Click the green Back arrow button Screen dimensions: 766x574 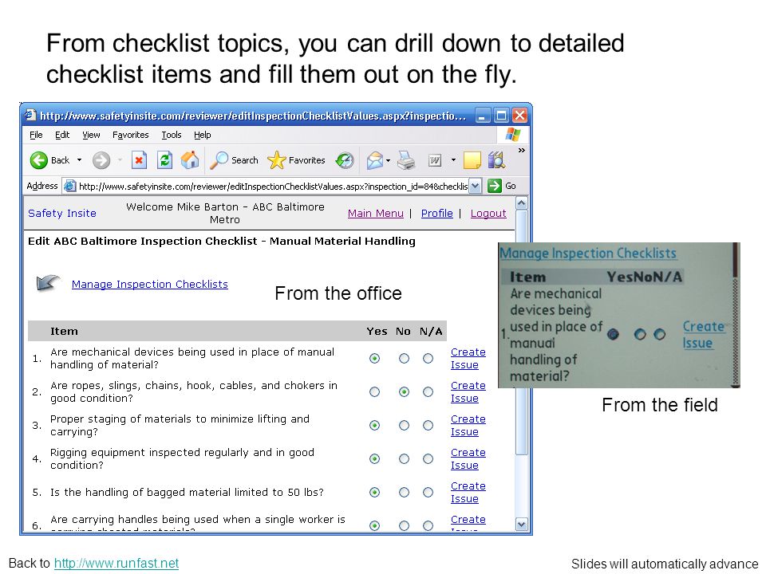pos(39,160)
